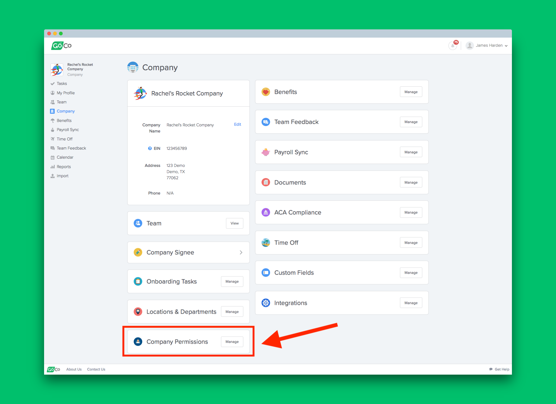
Task: Click the rocket logo in company card
Action: pyautogui.click(x=140, y=93)
